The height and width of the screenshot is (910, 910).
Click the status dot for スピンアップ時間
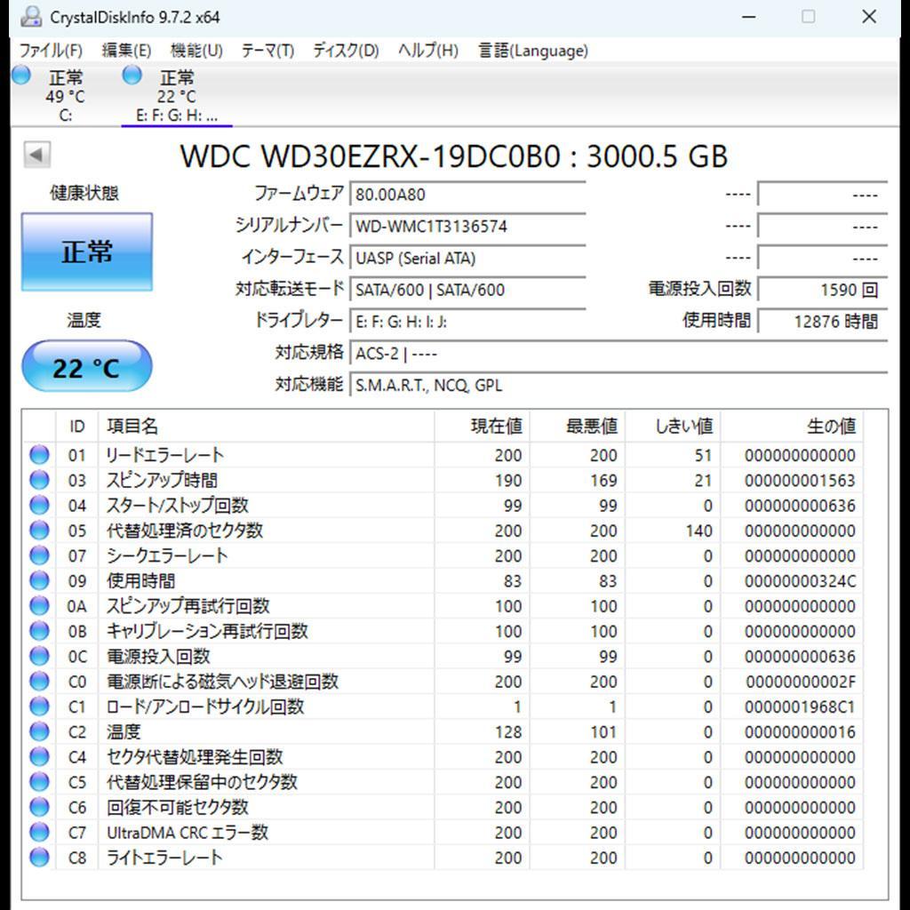click(x=38, y=480)
